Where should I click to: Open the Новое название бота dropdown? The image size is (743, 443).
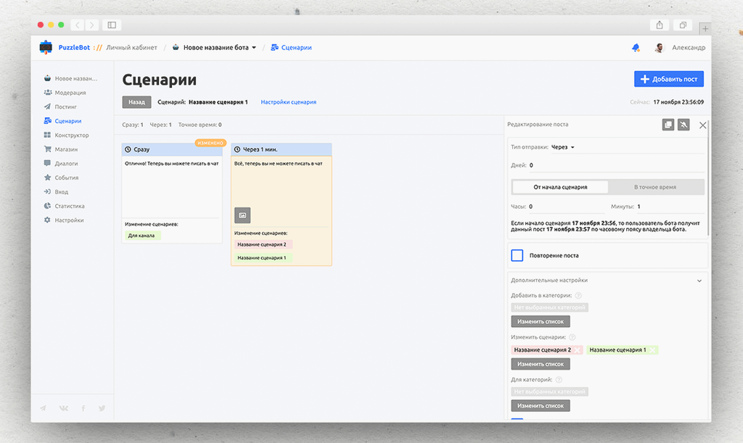click(215, 47)
